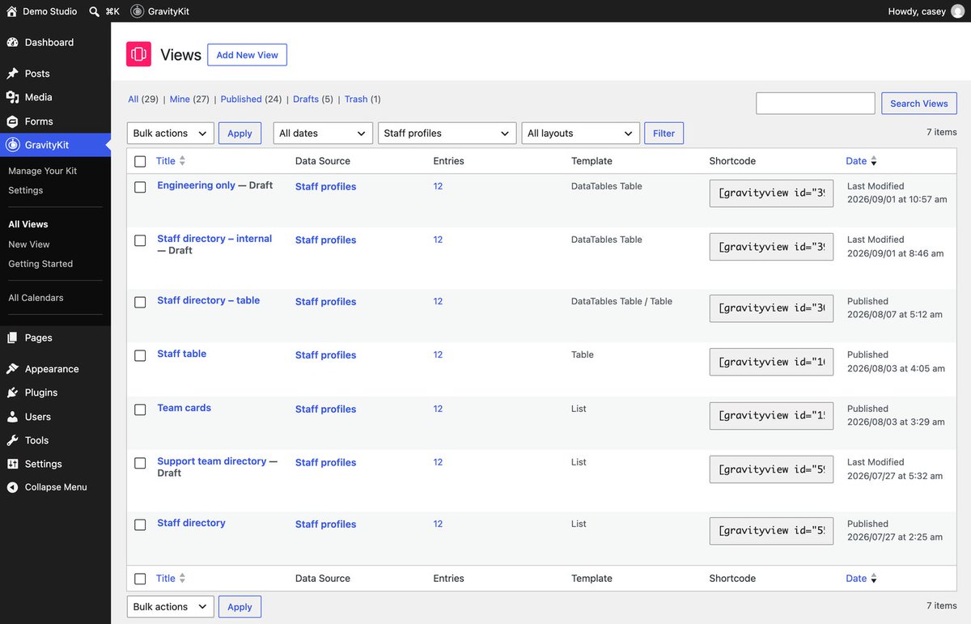Click the Dashboard gauge icon in sidebar
This screenshot has height=624, width=971.
[x=12, y=42]
